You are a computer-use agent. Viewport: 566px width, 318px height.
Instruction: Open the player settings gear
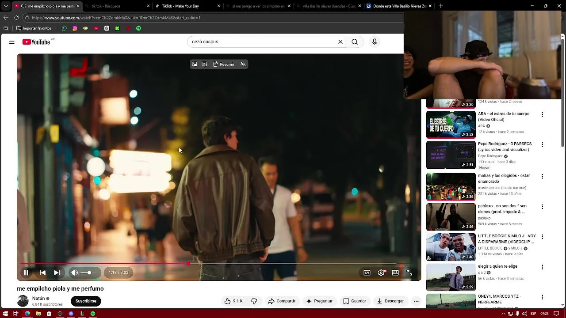tap(381, 273)
